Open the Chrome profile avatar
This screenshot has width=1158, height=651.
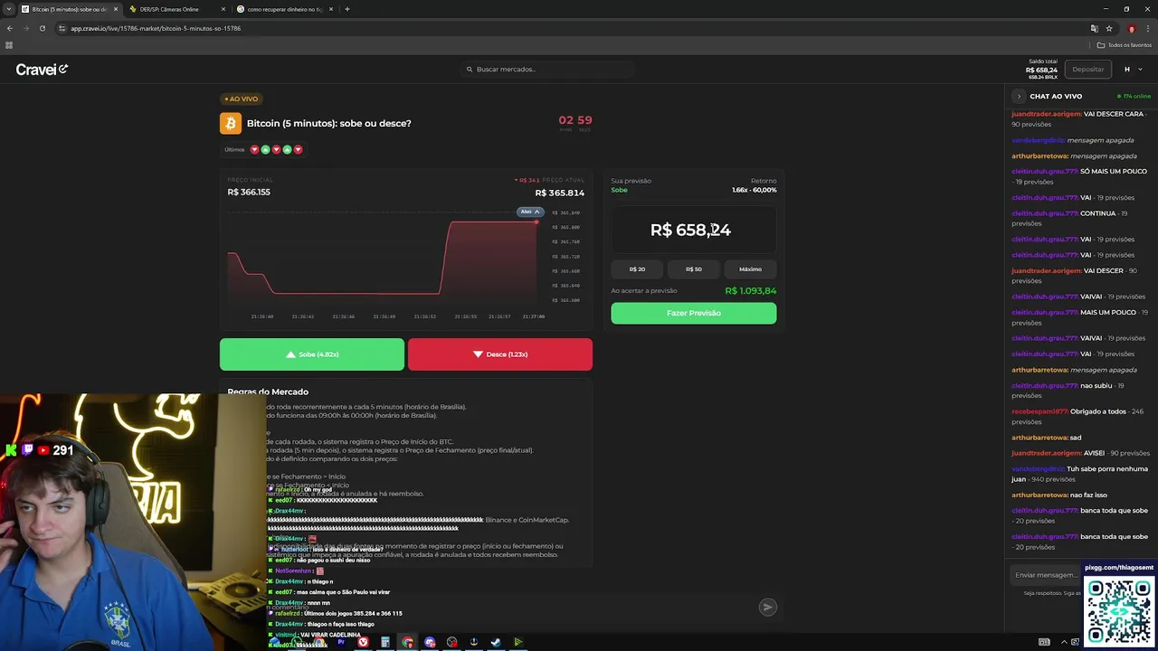pos(1131,28)
